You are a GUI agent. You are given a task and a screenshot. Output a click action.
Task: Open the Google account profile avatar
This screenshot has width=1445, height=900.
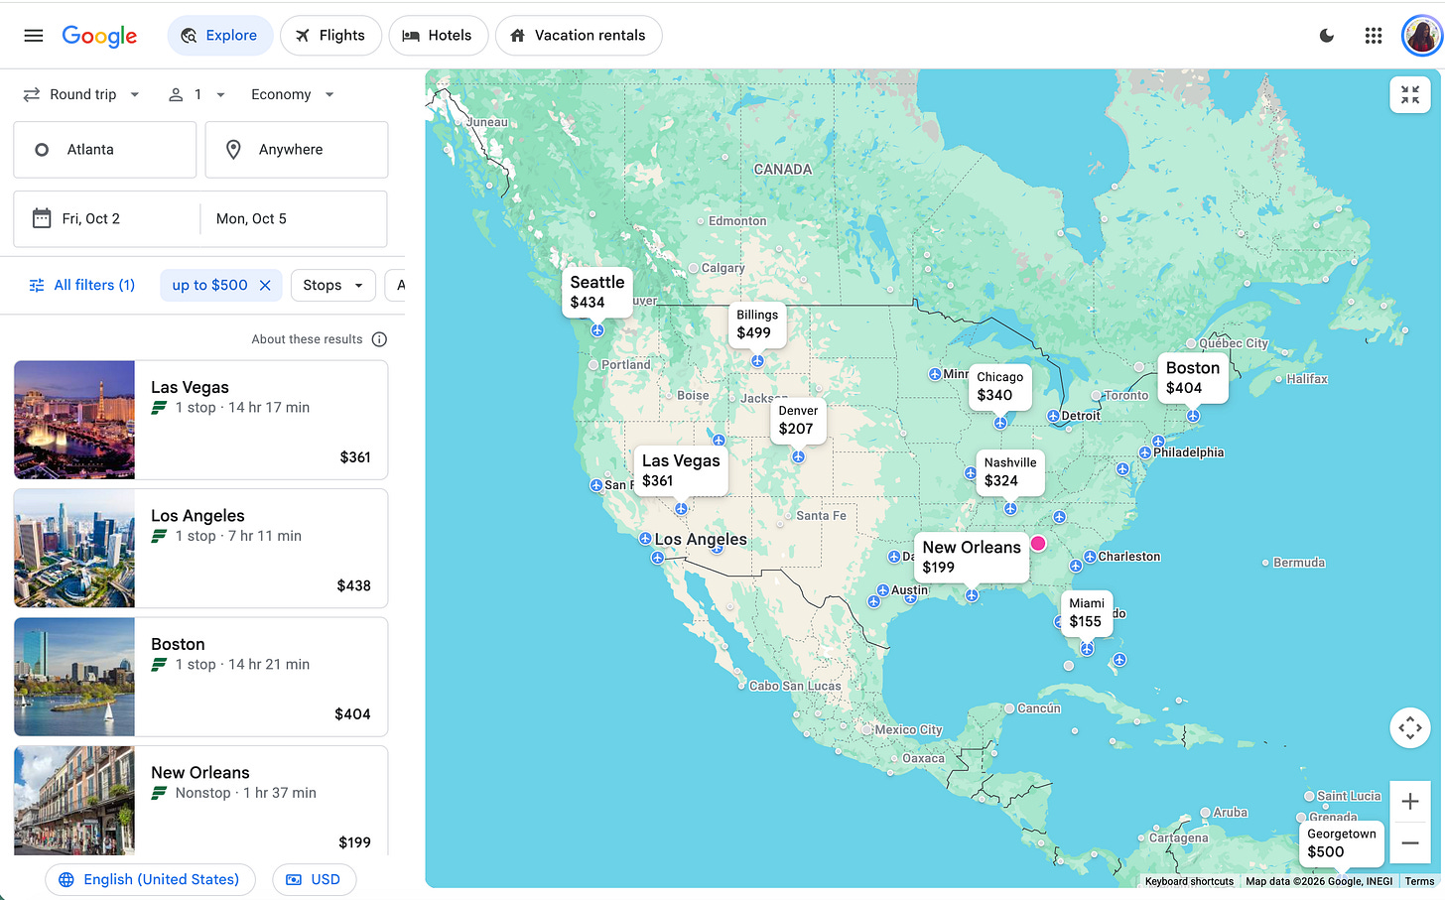1421,36
